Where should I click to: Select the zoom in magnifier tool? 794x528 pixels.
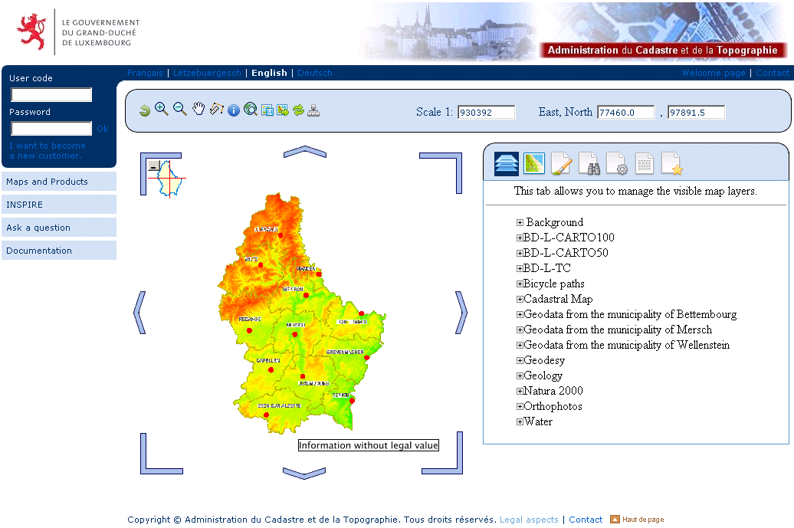click(161, 110)
